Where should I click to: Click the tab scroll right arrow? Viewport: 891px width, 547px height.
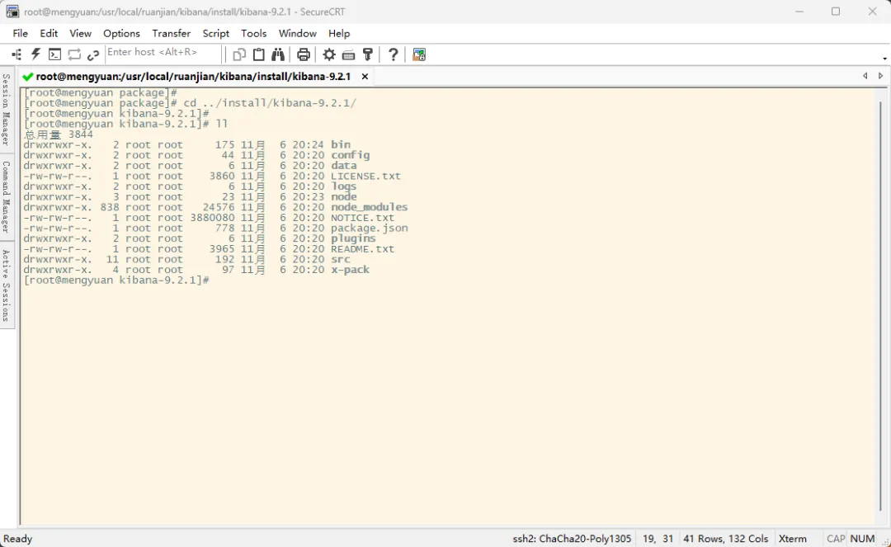click(881, 76)
